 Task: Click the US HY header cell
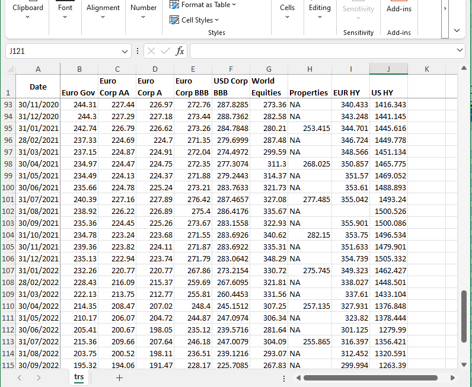tap(388, 87)
